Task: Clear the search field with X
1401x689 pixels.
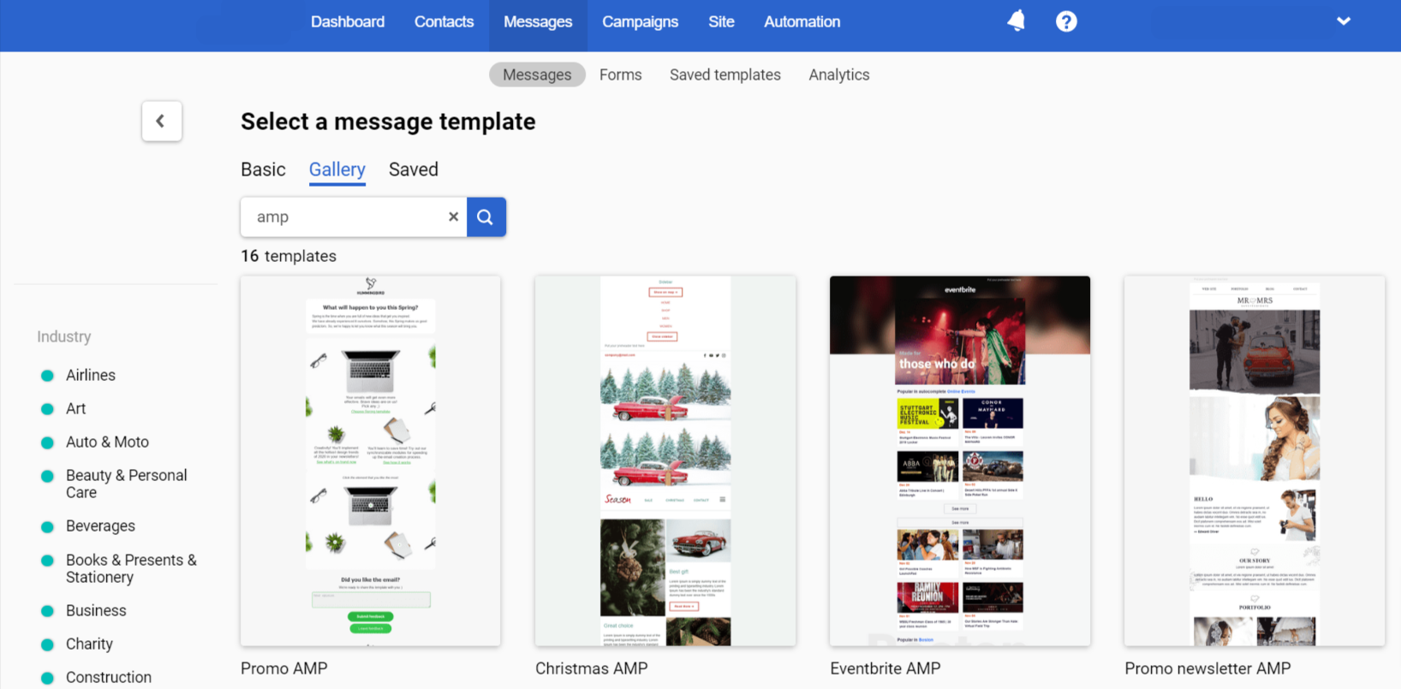Action: [453, 217]
